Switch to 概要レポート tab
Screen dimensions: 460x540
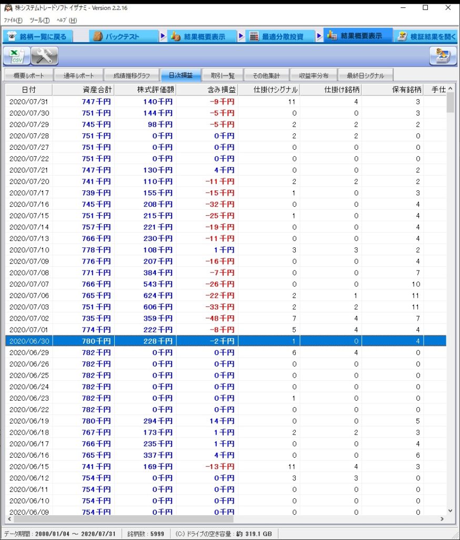29,75
